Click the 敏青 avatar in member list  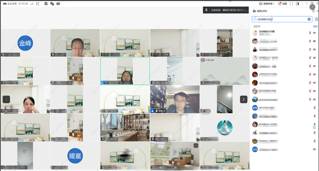tap(255, 108)
